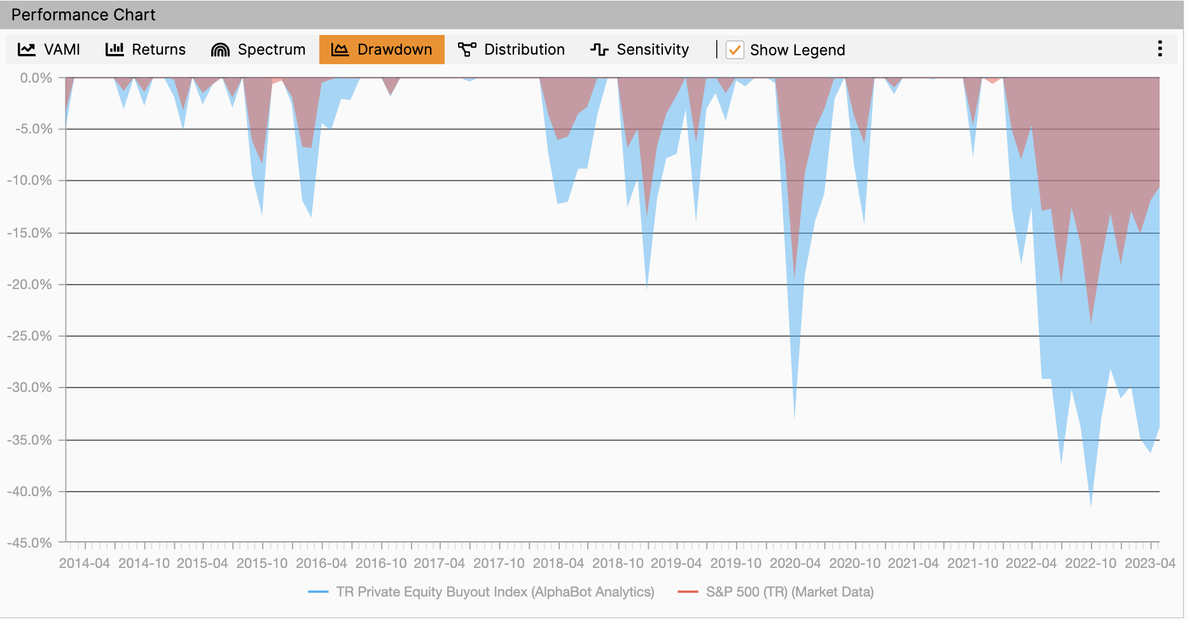Click the Spectrum rainbow icon
Image resolution: width=1187 pixels, height=620 pixels.
[220, 50]
